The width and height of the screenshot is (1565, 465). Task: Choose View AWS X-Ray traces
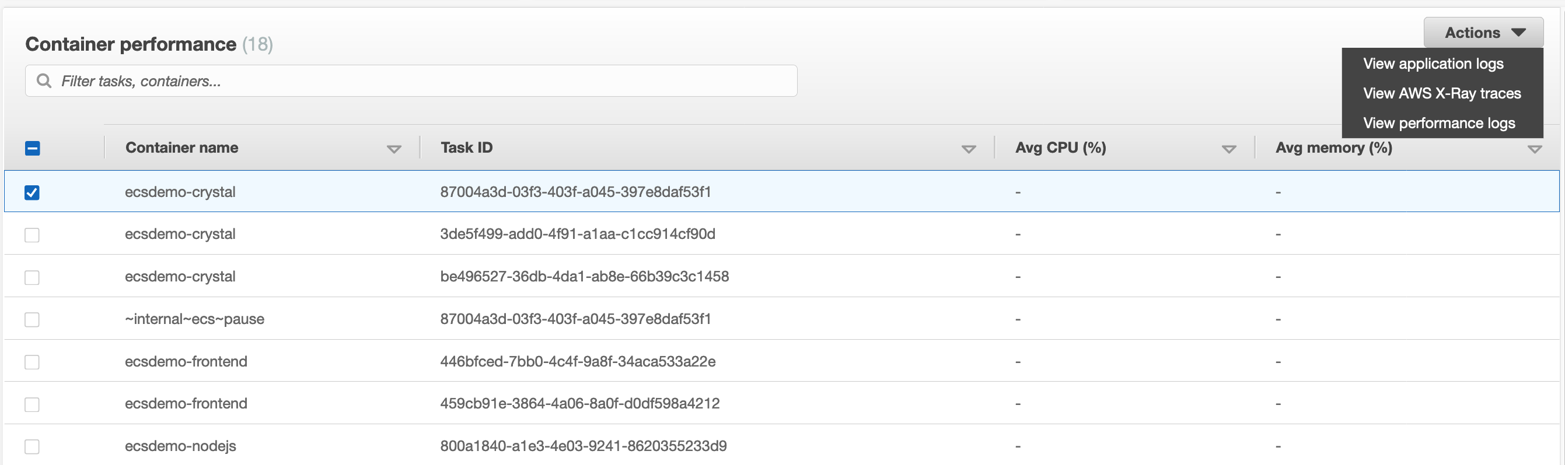[x=1442, y=93]
